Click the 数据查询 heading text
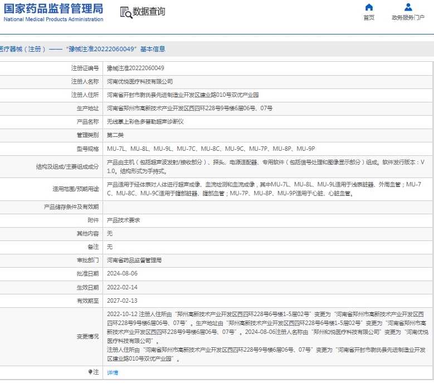 [149, 12]
